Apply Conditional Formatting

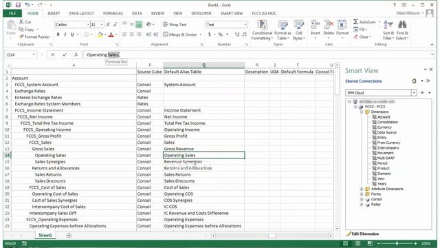point(262,30)
